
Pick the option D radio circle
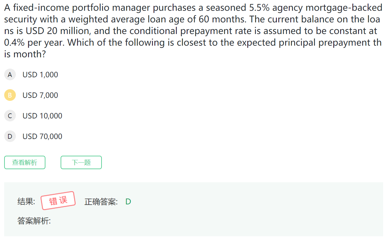click(10, 136)
